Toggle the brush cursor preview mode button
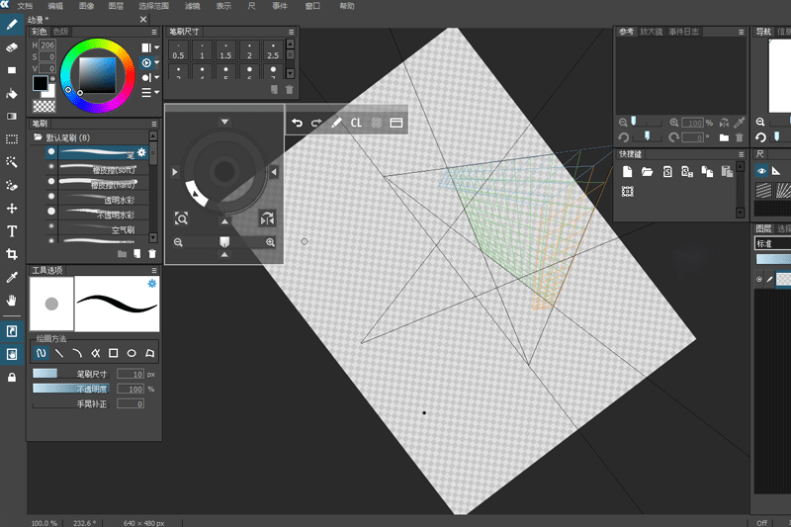 pyautogui.click(x=12, y=331)
